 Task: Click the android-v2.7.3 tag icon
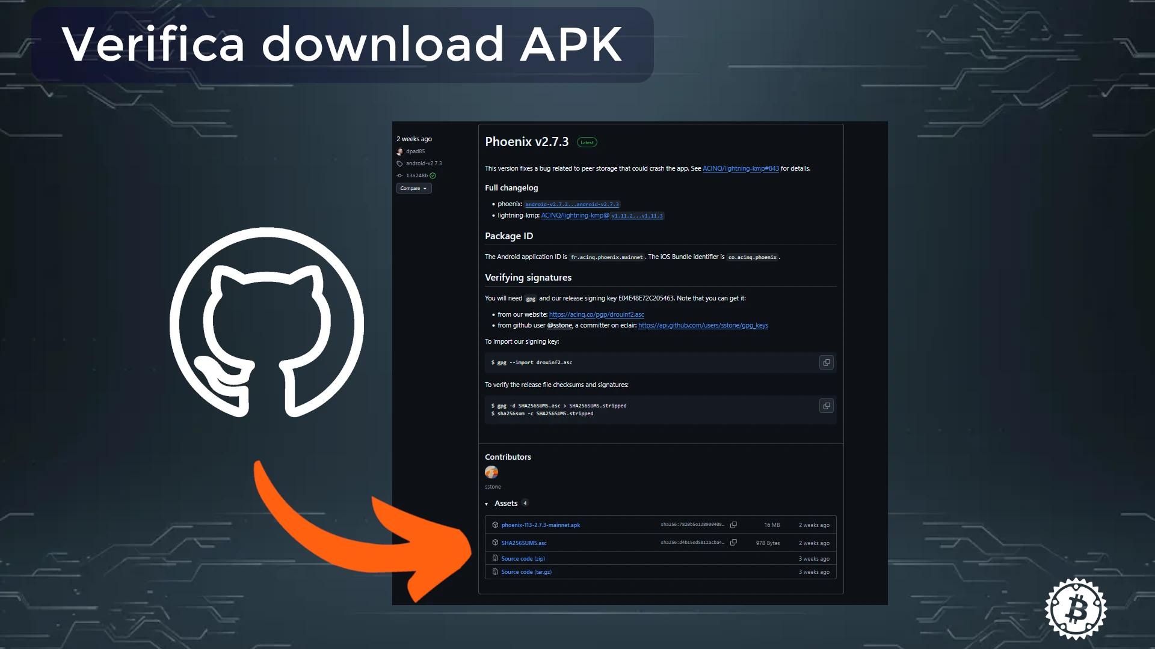[399, 163]
